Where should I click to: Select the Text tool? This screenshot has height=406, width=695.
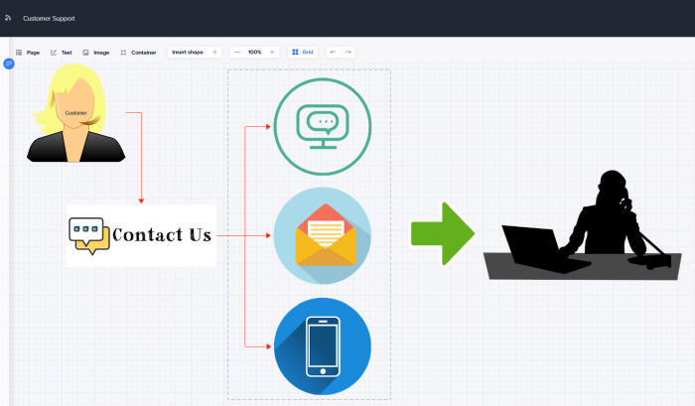coord(62,53)
